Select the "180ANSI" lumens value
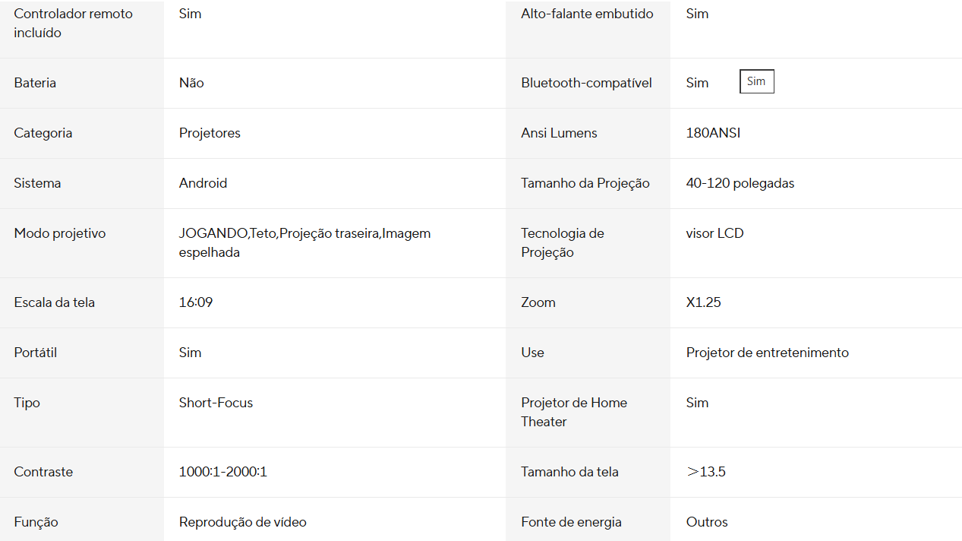Screen dimensions: 962x541 (x=713, y=133)
